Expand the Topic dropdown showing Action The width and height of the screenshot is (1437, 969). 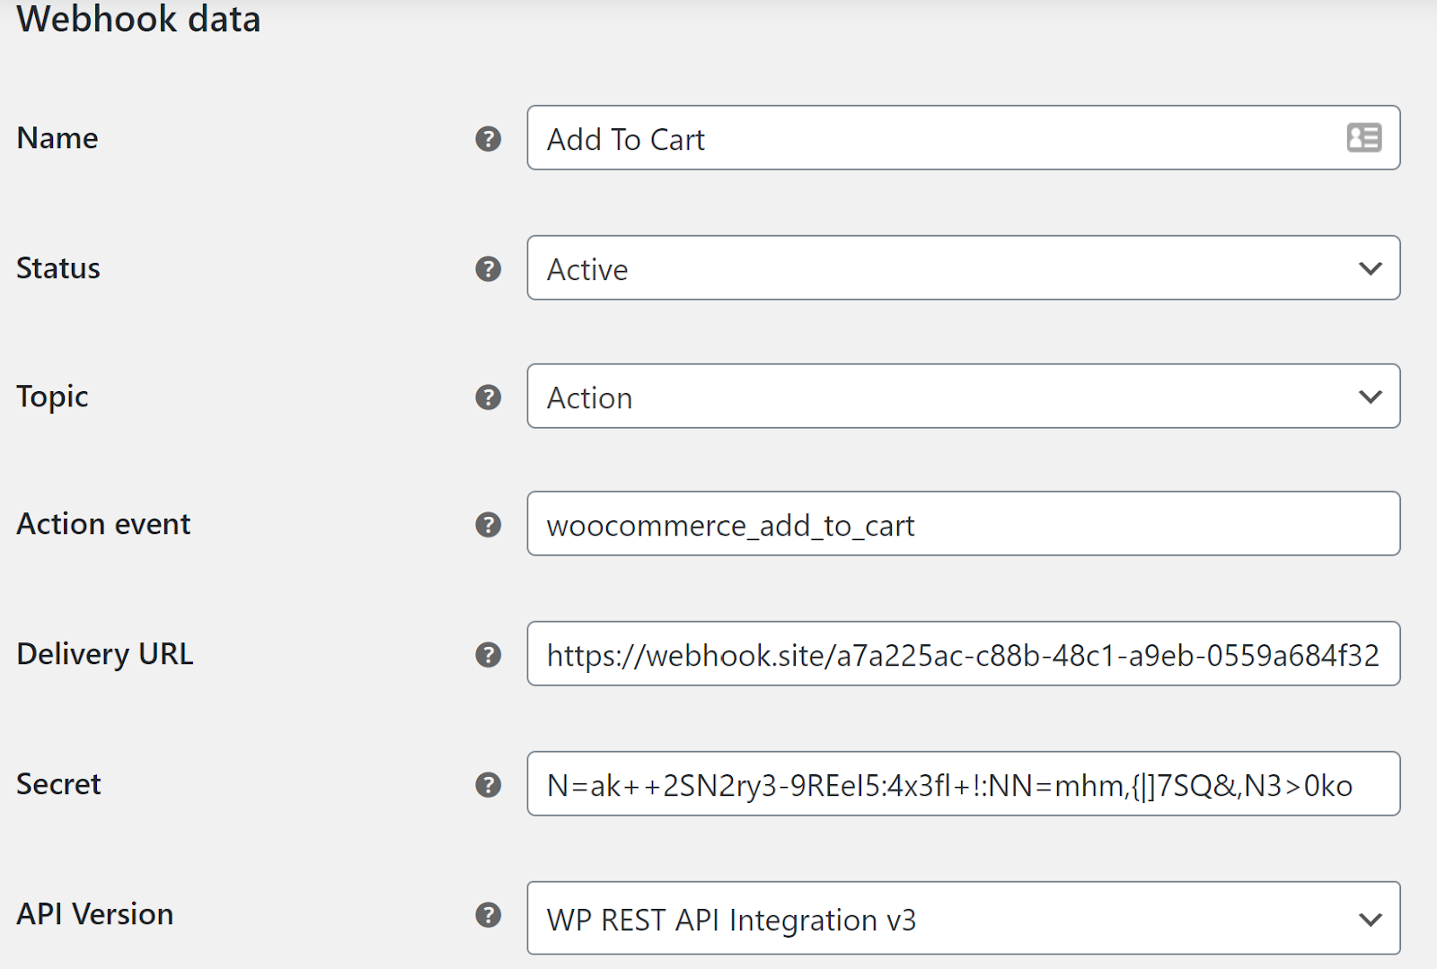click(x=963, y=397)
